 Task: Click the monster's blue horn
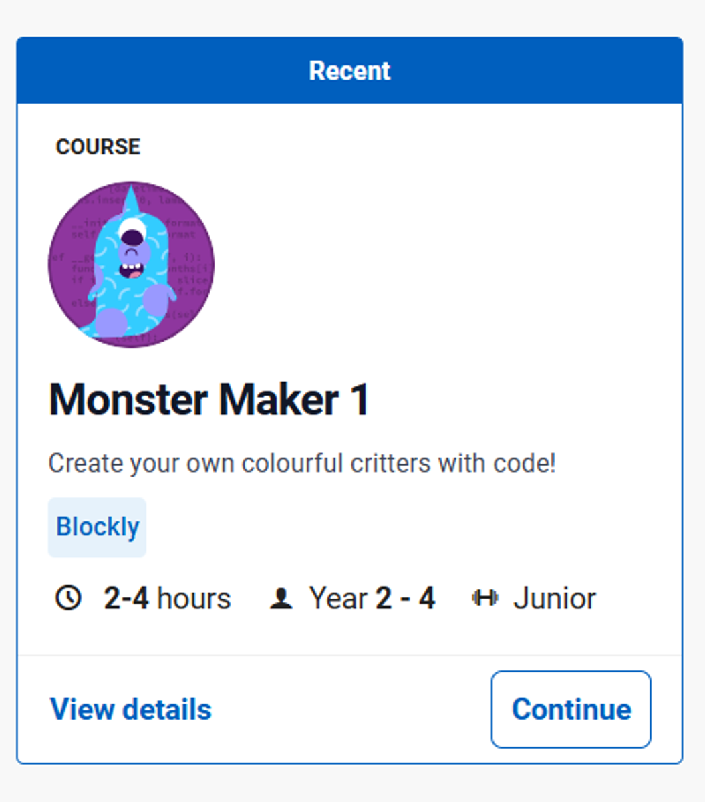tap(132, 200)
